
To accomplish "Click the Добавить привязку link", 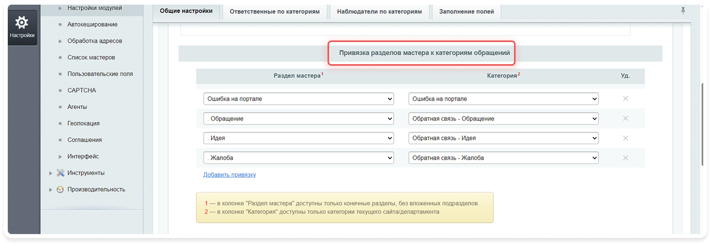I will pyautogui.click(x=230, y=175).
